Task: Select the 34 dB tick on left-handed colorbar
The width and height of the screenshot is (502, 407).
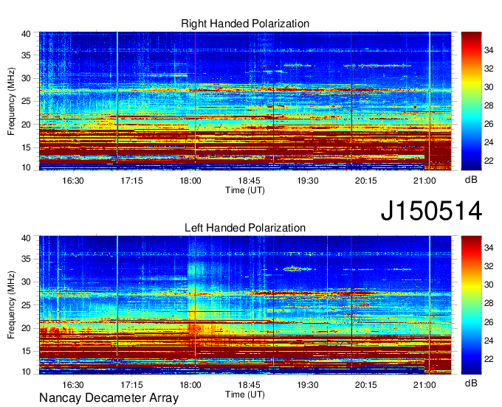Action: 489,248
